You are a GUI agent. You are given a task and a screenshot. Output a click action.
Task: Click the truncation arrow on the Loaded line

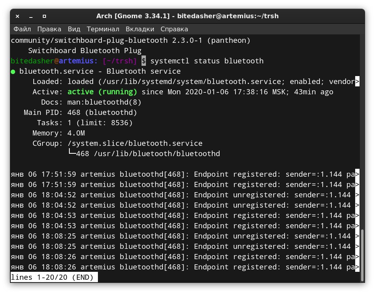(357, 82)
